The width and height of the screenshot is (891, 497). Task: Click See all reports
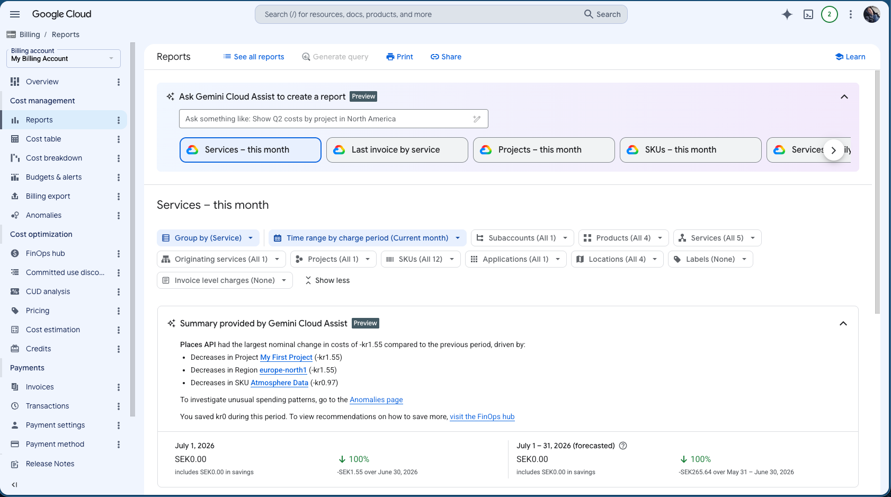[254, 57]
